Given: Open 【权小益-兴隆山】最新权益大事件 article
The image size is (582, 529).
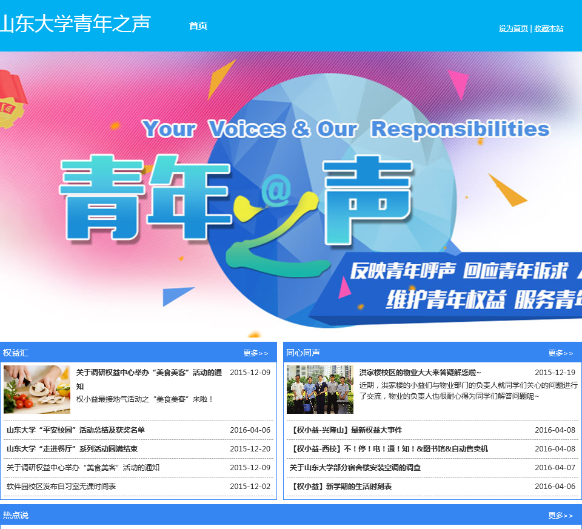Looking at the screenshot, I should pos(346,430).
